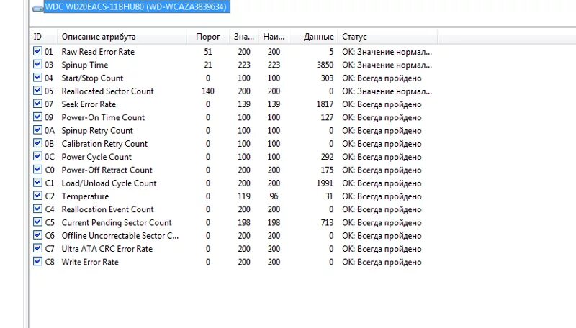Click the Temperature attribute label

tap(85, 196)
